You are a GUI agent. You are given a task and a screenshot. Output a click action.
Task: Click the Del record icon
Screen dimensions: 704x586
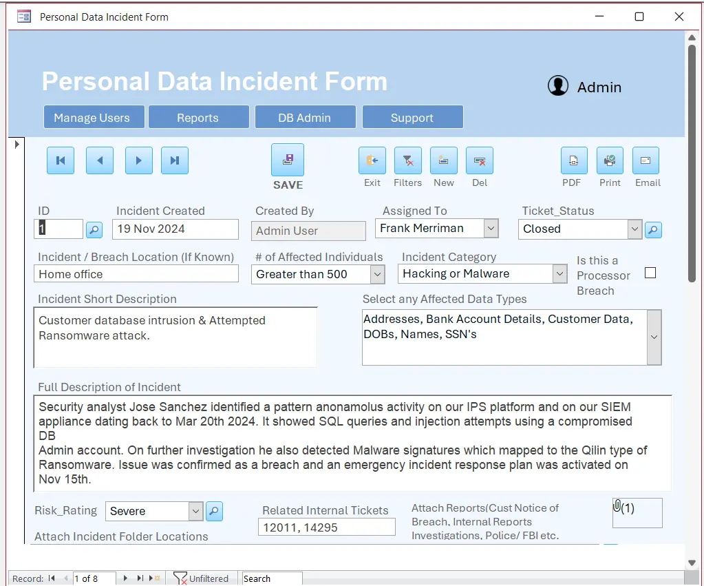[480, 160]
